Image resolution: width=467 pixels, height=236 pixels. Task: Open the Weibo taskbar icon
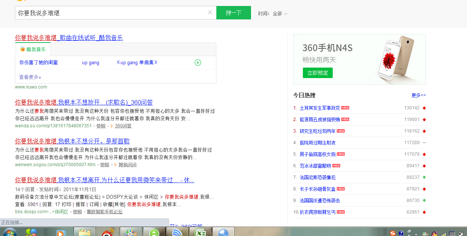108,232
